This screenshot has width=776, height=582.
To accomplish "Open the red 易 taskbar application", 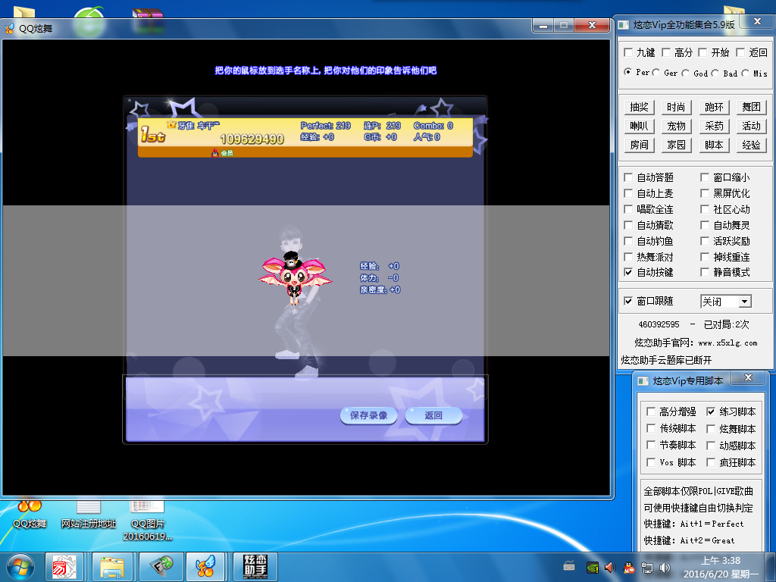I will (x=64, y=567).
